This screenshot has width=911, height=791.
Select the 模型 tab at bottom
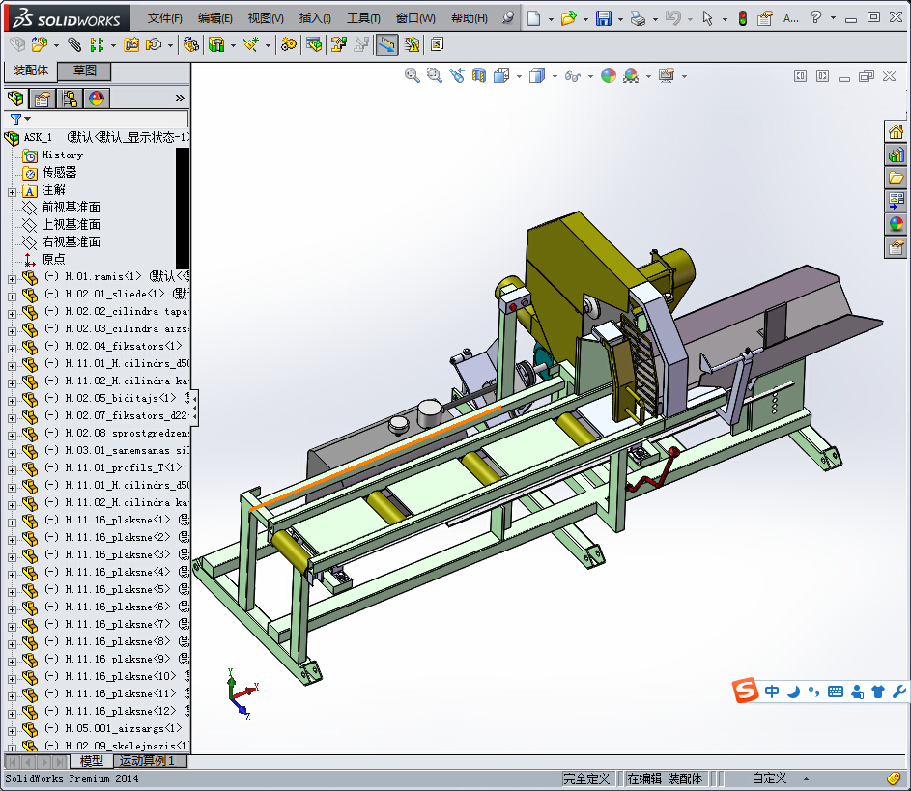91,760
